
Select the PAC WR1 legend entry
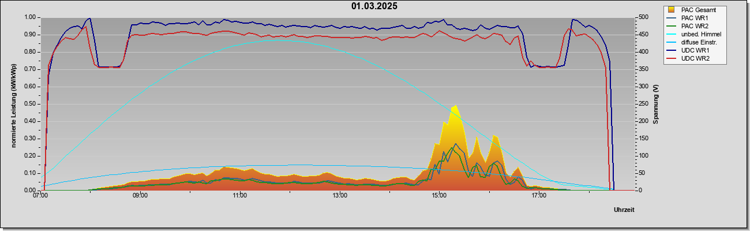(695, 18)
